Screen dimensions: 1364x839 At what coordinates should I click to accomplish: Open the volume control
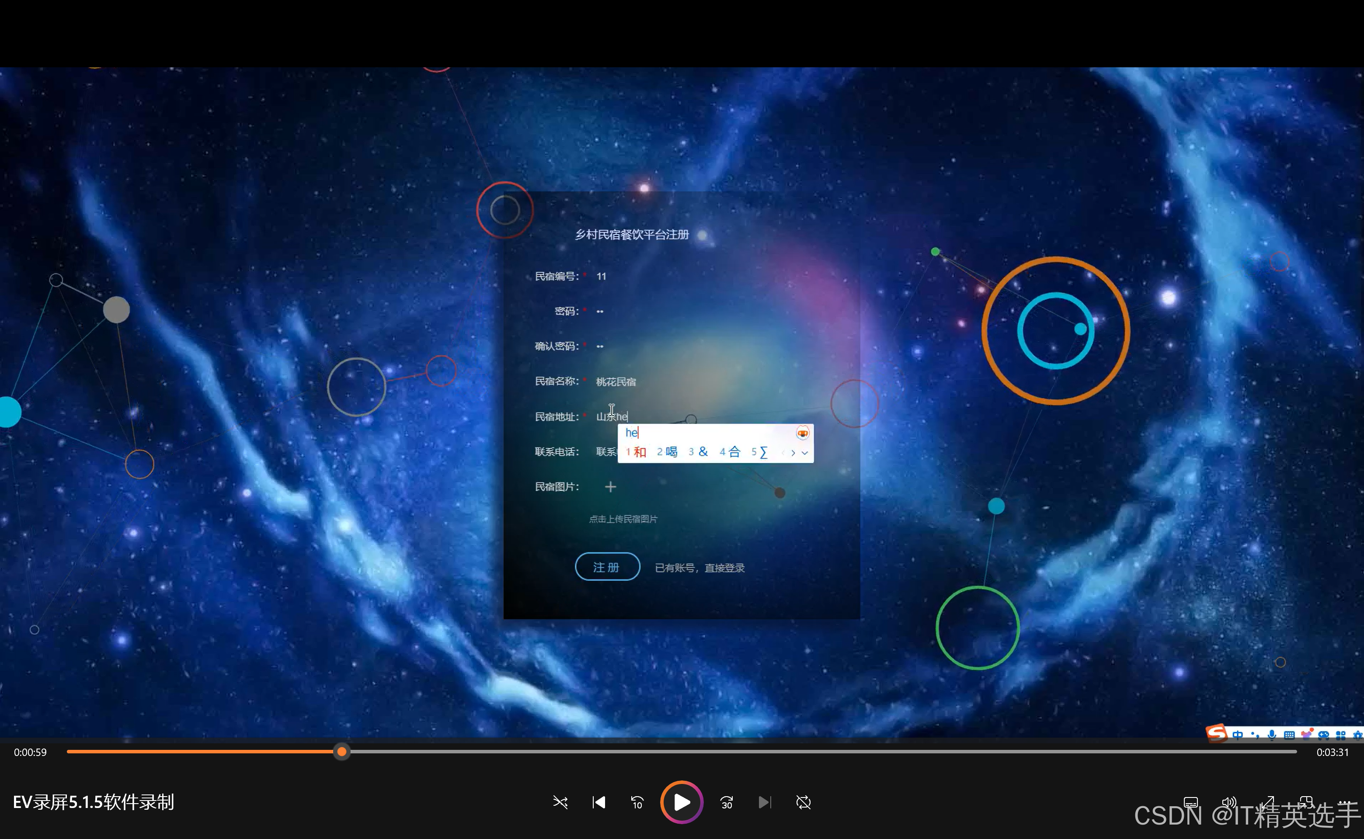pos(1228,802)
